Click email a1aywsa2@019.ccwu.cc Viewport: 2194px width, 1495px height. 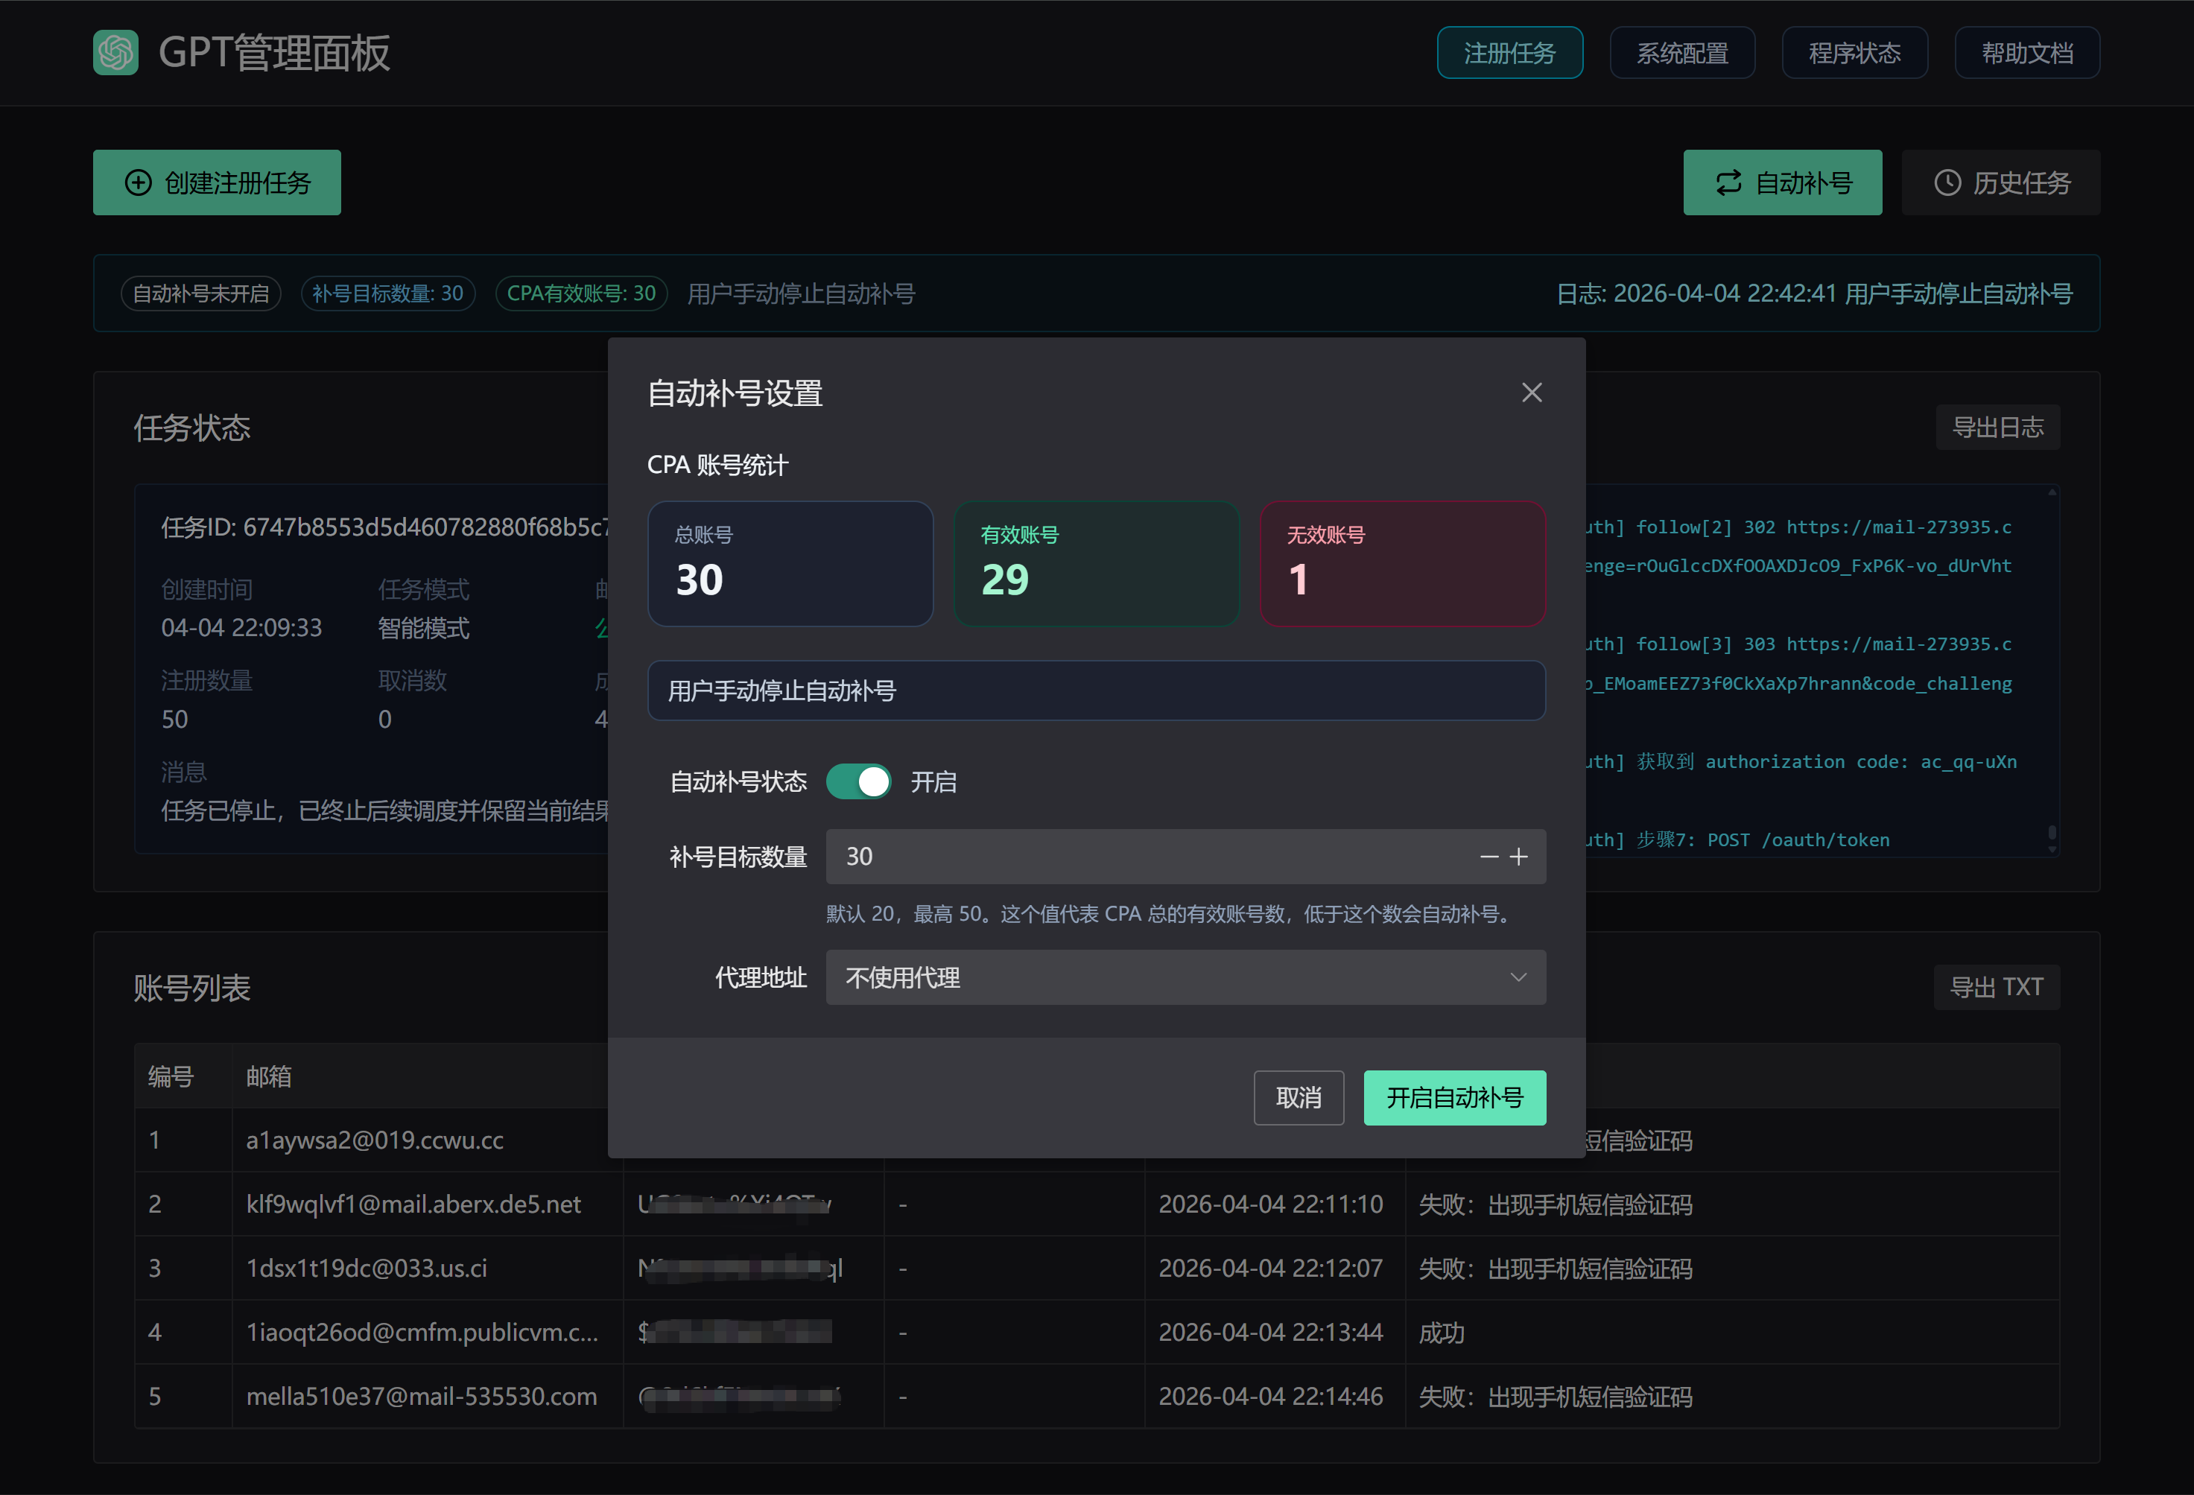375,1140
